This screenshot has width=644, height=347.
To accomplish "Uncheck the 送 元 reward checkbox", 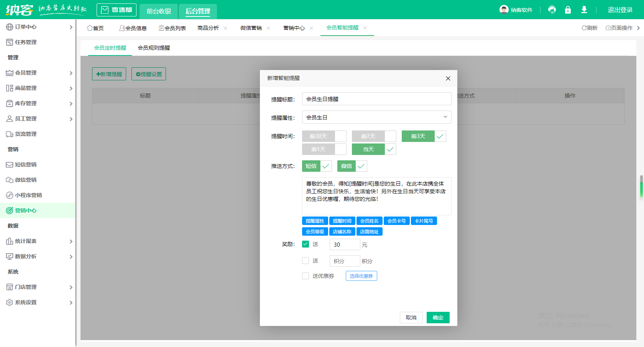I will (306, 244).
